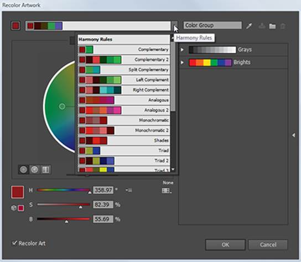Show color bars view
Screen dimensions: 301x262
click(45, 169)
